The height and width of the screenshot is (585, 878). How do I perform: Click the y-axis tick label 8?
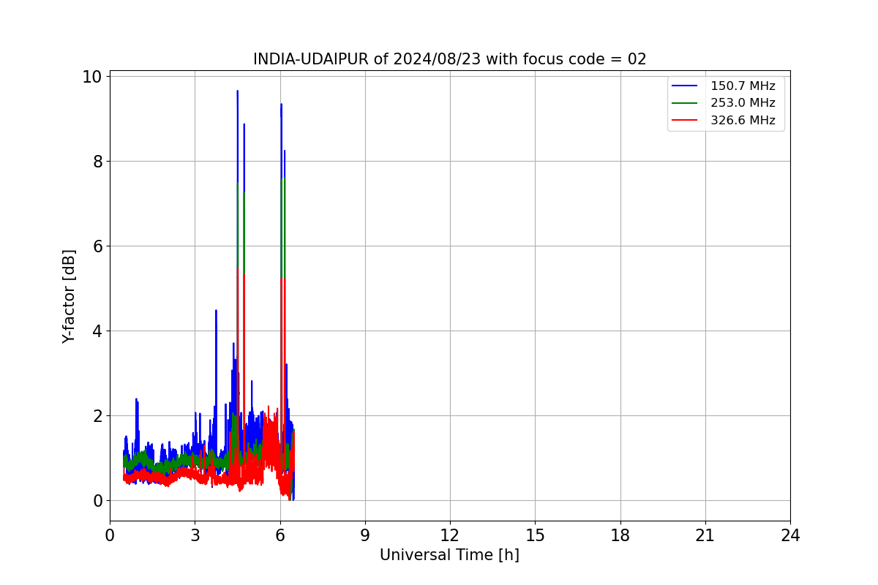tap(98, 161)
